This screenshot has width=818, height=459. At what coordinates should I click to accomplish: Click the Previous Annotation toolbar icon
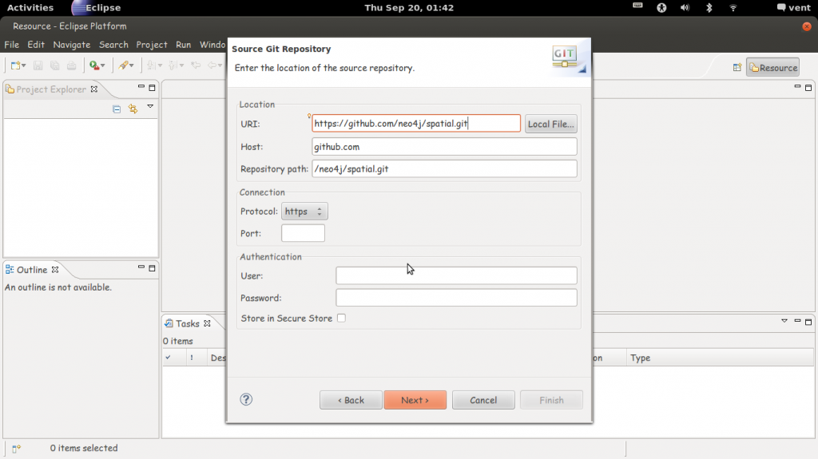173,65
